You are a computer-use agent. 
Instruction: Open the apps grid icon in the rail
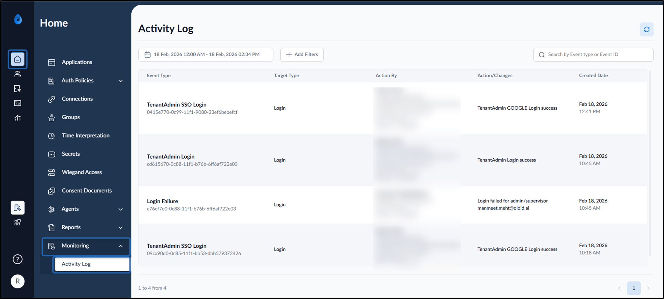[x=18, y=222]
